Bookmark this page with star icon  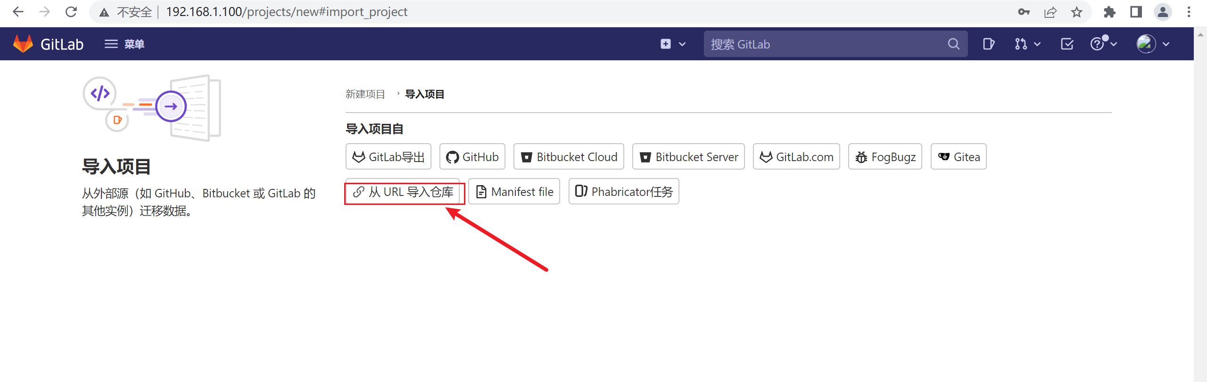[1076, 12]
